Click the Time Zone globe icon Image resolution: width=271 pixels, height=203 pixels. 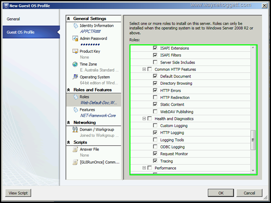coord(75,64)
